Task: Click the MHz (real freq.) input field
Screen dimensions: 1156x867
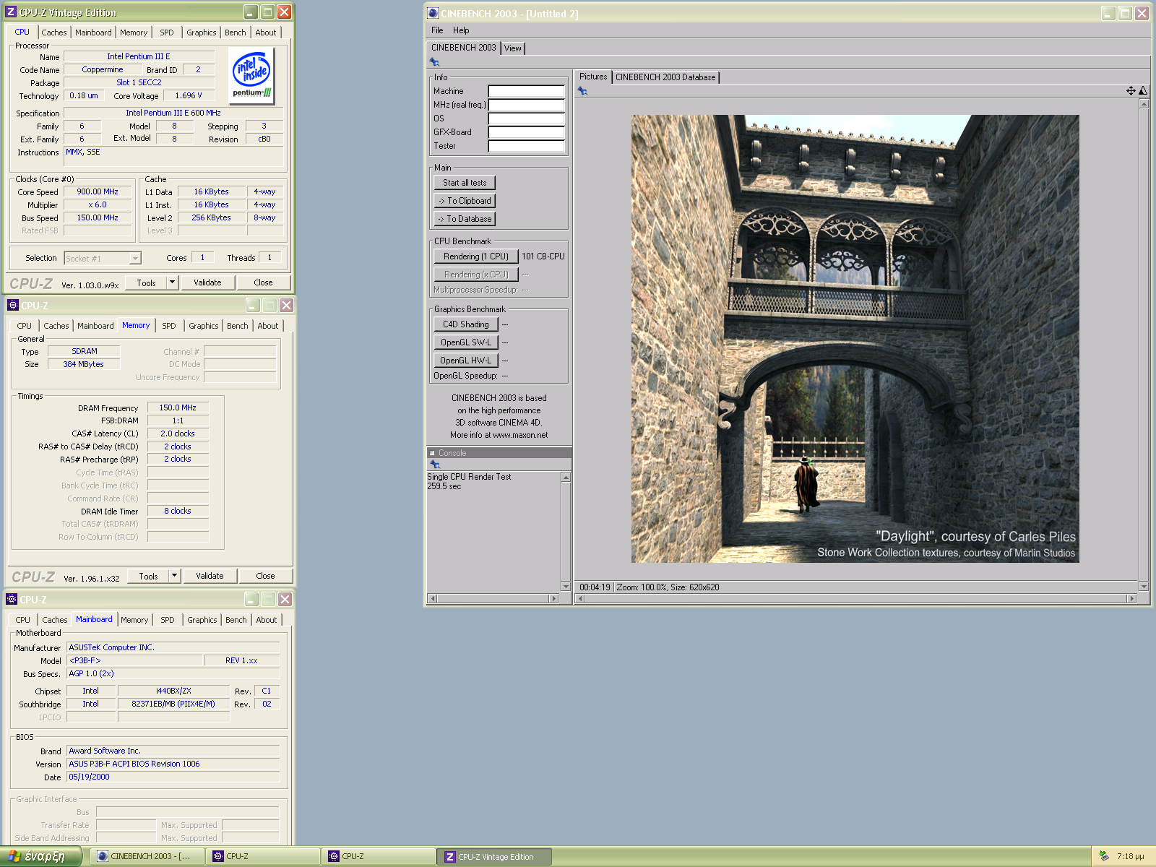Action: click(x=526, y=105)
